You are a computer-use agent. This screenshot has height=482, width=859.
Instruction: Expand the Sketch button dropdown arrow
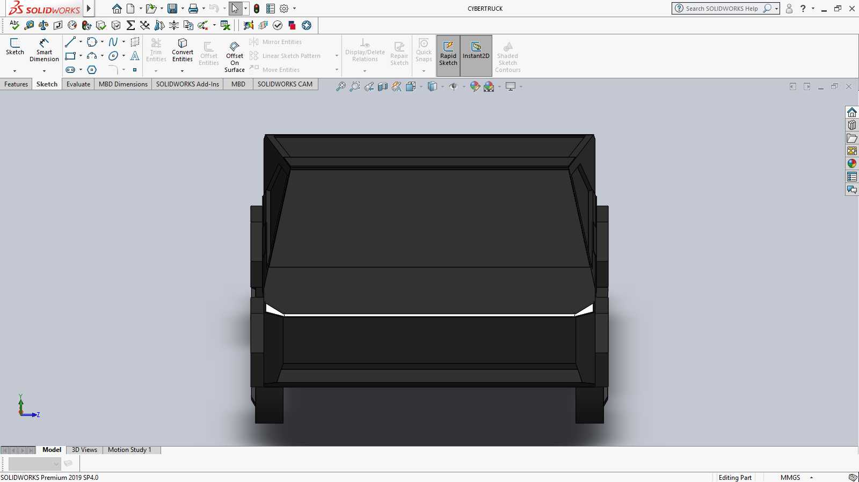click(x=14, y=71)
